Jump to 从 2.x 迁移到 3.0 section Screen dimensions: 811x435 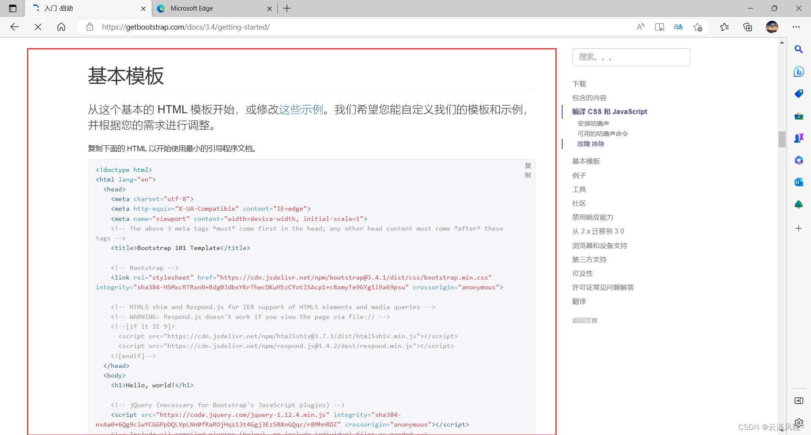point(598,231)
